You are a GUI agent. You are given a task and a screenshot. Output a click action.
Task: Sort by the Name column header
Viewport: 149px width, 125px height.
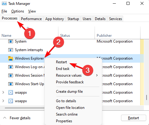point(6,36)
